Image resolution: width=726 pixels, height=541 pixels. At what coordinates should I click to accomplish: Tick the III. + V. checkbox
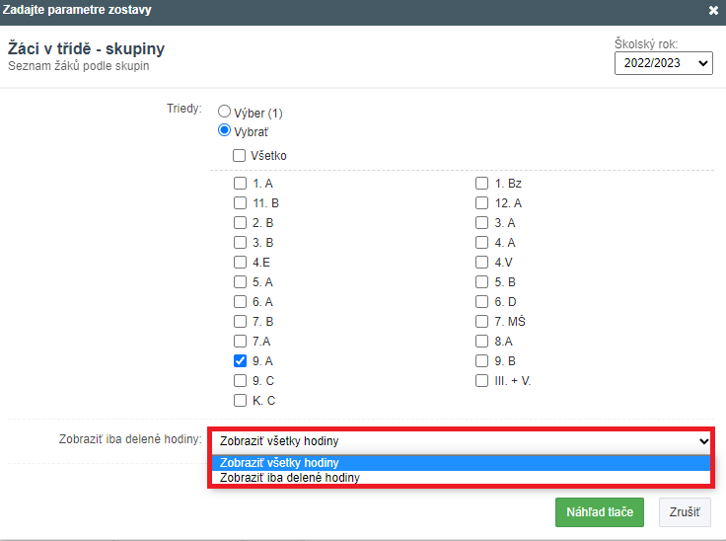coord(482,381)
